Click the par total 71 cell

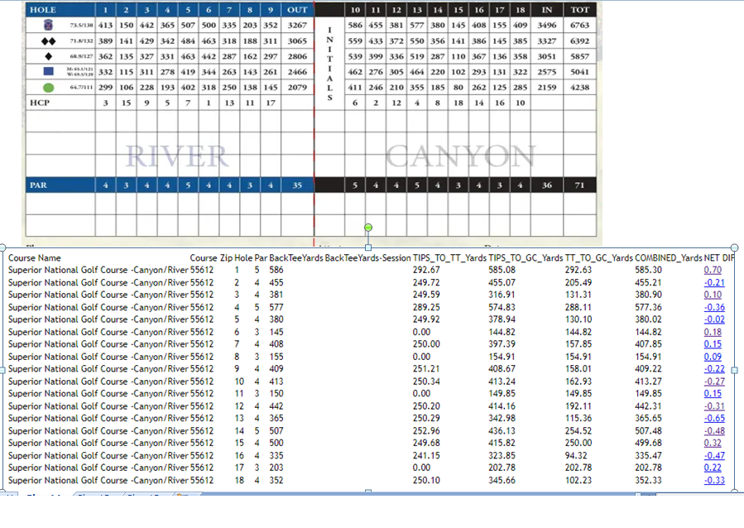[x=580, y=185]
